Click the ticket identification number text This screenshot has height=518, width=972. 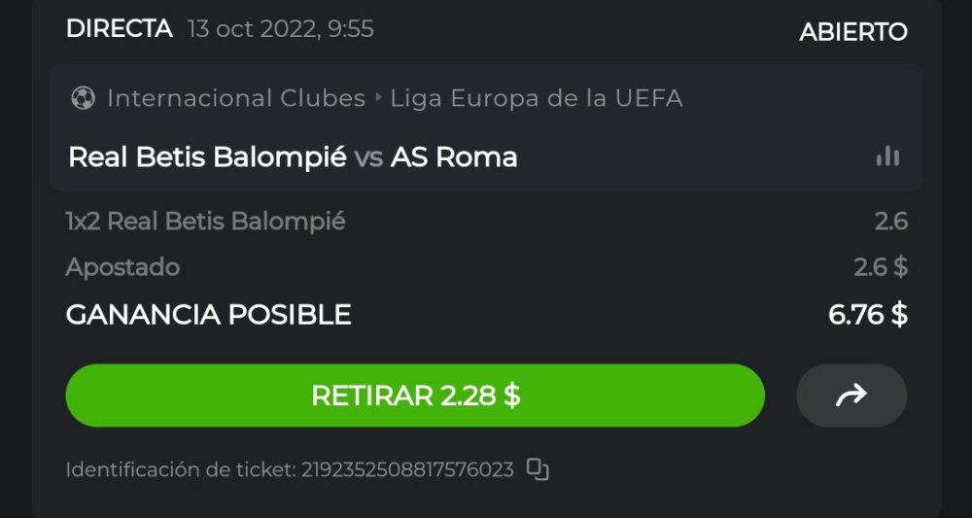407,470
